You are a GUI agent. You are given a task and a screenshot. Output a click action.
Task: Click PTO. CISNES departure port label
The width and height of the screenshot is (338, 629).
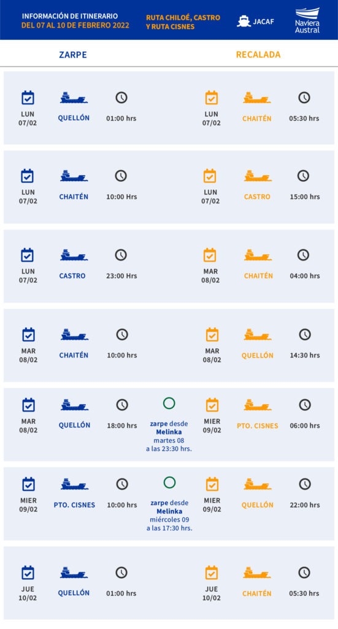[x=74, y=505]
